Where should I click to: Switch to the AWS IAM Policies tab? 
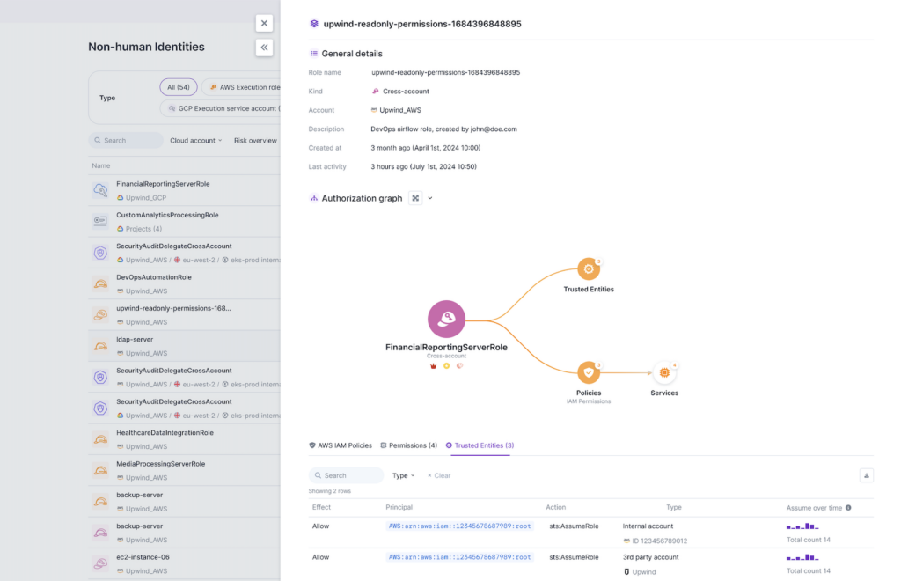pyautogui.click(x=341, y=445)
